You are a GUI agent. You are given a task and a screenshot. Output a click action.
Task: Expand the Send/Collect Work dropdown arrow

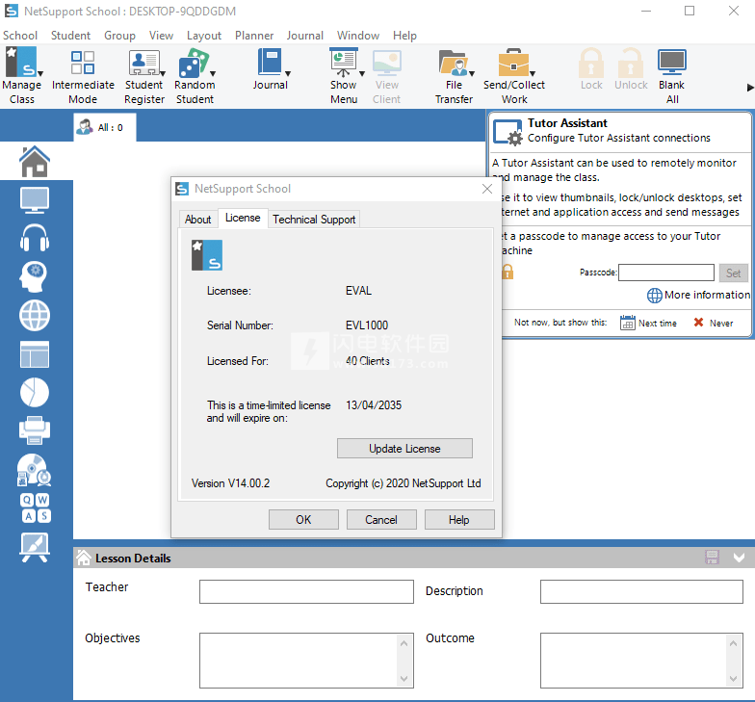pyautogui.click(x=533, y=73)
